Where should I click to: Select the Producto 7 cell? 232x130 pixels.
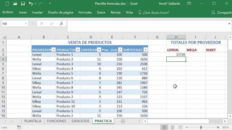(68, 83)
